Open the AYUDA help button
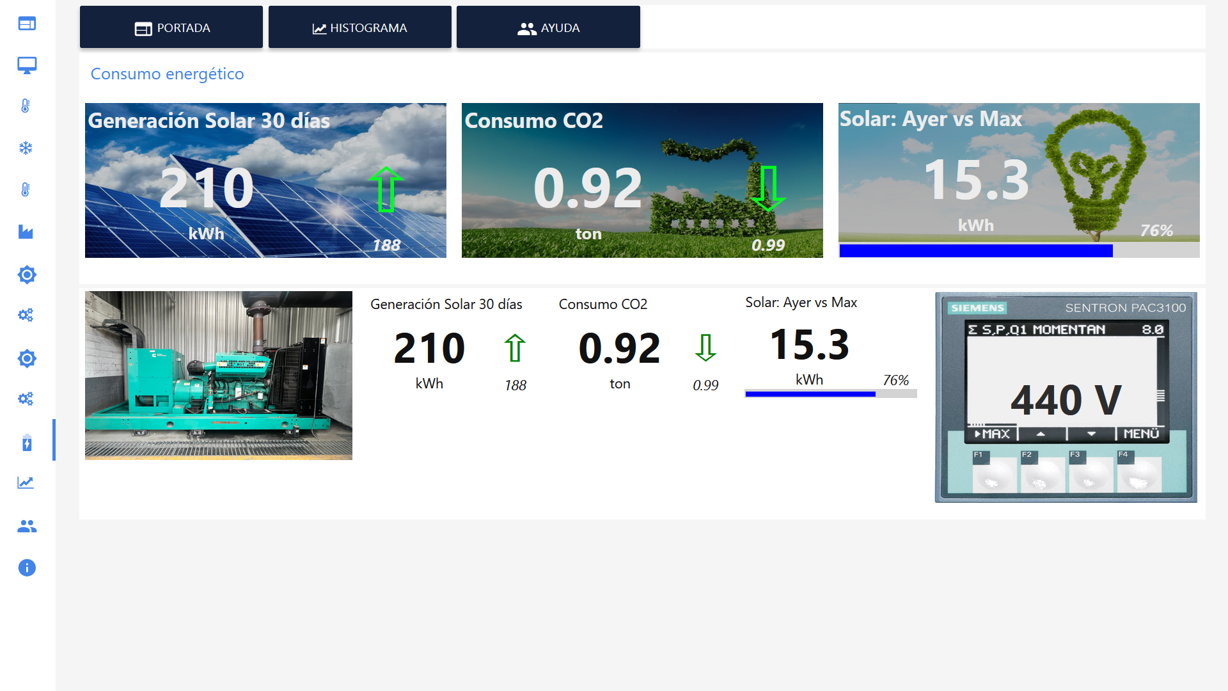The height and width of the screenshot is (691, 1228). tap(548, 28)
